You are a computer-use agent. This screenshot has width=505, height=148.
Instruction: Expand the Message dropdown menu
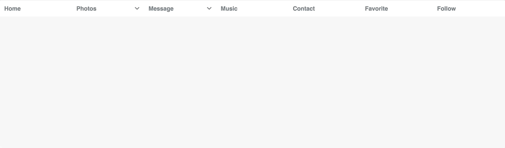(180, 8)
